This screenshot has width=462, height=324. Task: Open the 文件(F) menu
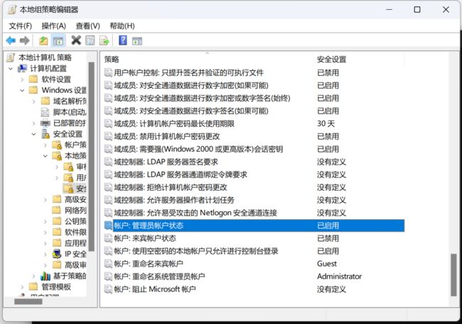(21, 26)
